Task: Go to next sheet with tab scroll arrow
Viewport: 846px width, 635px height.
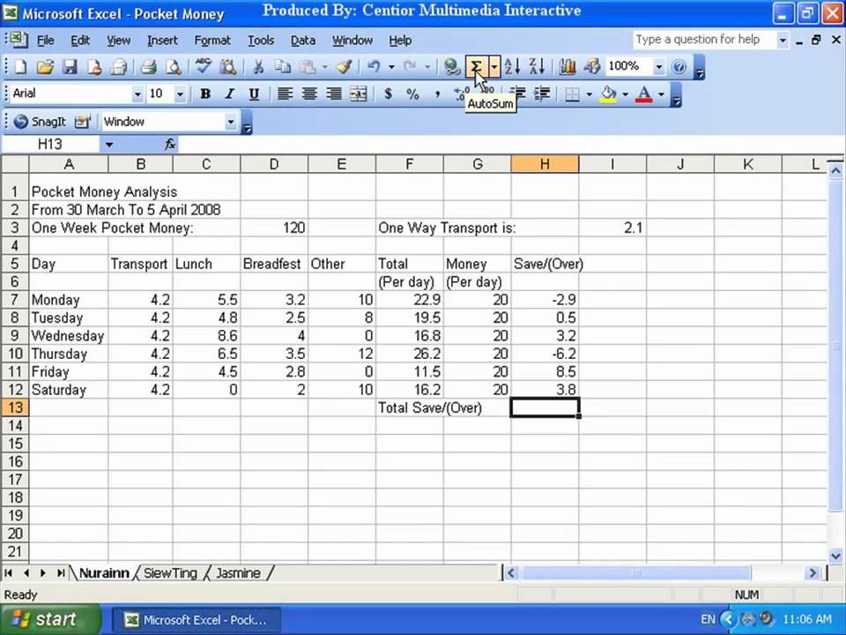Action: pyautogui.click(x=43, y=573)
